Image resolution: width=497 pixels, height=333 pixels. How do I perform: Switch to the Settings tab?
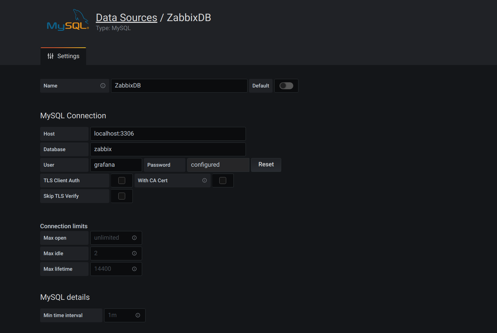63,56
